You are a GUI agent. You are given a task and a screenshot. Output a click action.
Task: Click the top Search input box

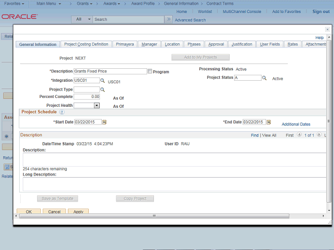click(128, 19)
